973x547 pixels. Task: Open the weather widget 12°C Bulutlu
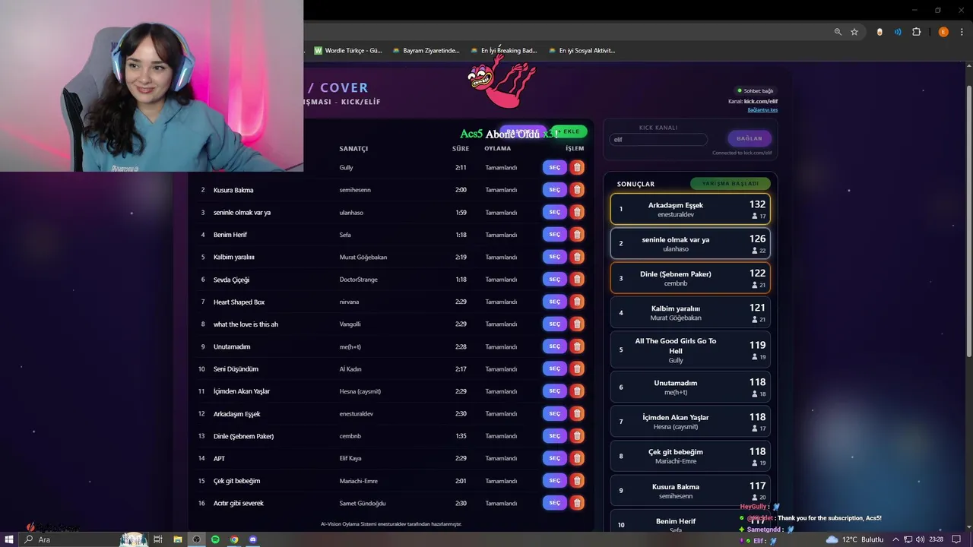pyautogui.click(x=855, y=539)
